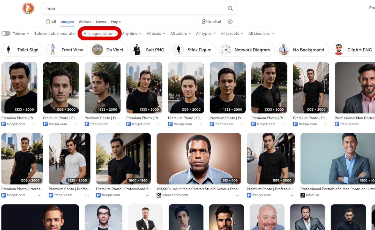
Task: Open the Adult Male Portrait Studio link
Action: click(x=198, y=189)
